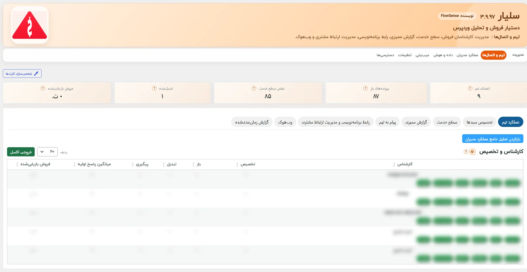Click question mark beside کارشناس و تخصیص heading
527x272 pixels.
coord(466,152)
